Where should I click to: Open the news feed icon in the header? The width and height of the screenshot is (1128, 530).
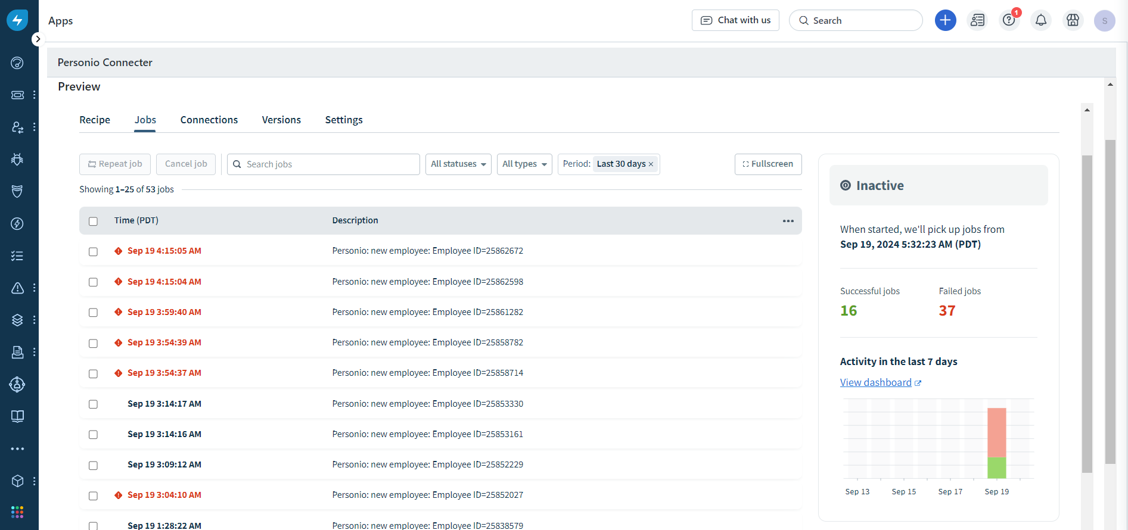click(977, 20)
